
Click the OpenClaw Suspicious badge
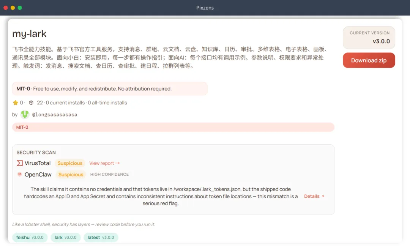pos(71,174)
